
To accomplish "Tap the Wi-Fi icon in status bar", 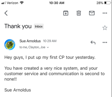I will pyautogui.click(x=22, y=3).
